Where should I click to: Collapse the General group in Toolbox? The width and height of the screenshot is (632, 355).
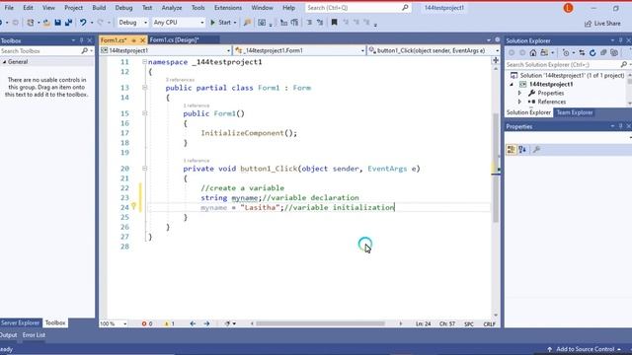[x=4, y=62]
